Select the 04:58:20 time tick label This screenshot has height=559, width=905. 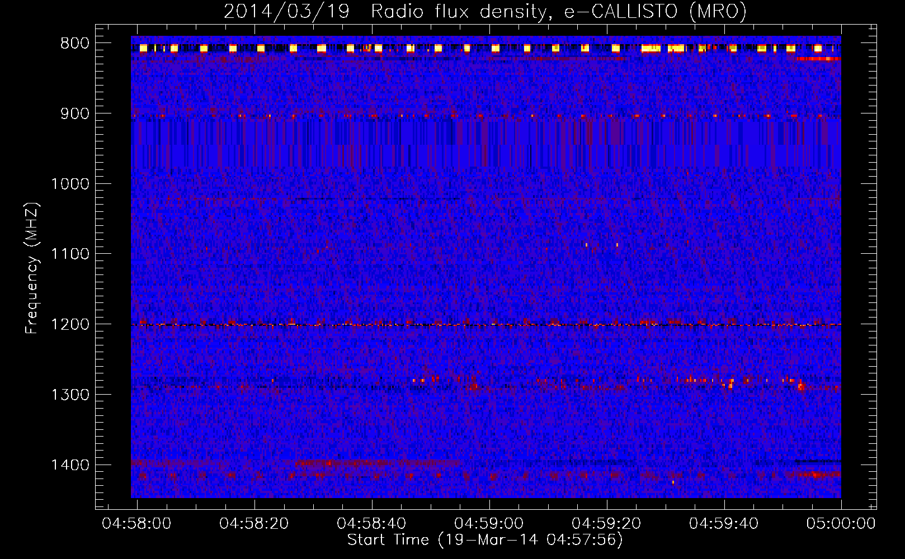tap(254, 523)
